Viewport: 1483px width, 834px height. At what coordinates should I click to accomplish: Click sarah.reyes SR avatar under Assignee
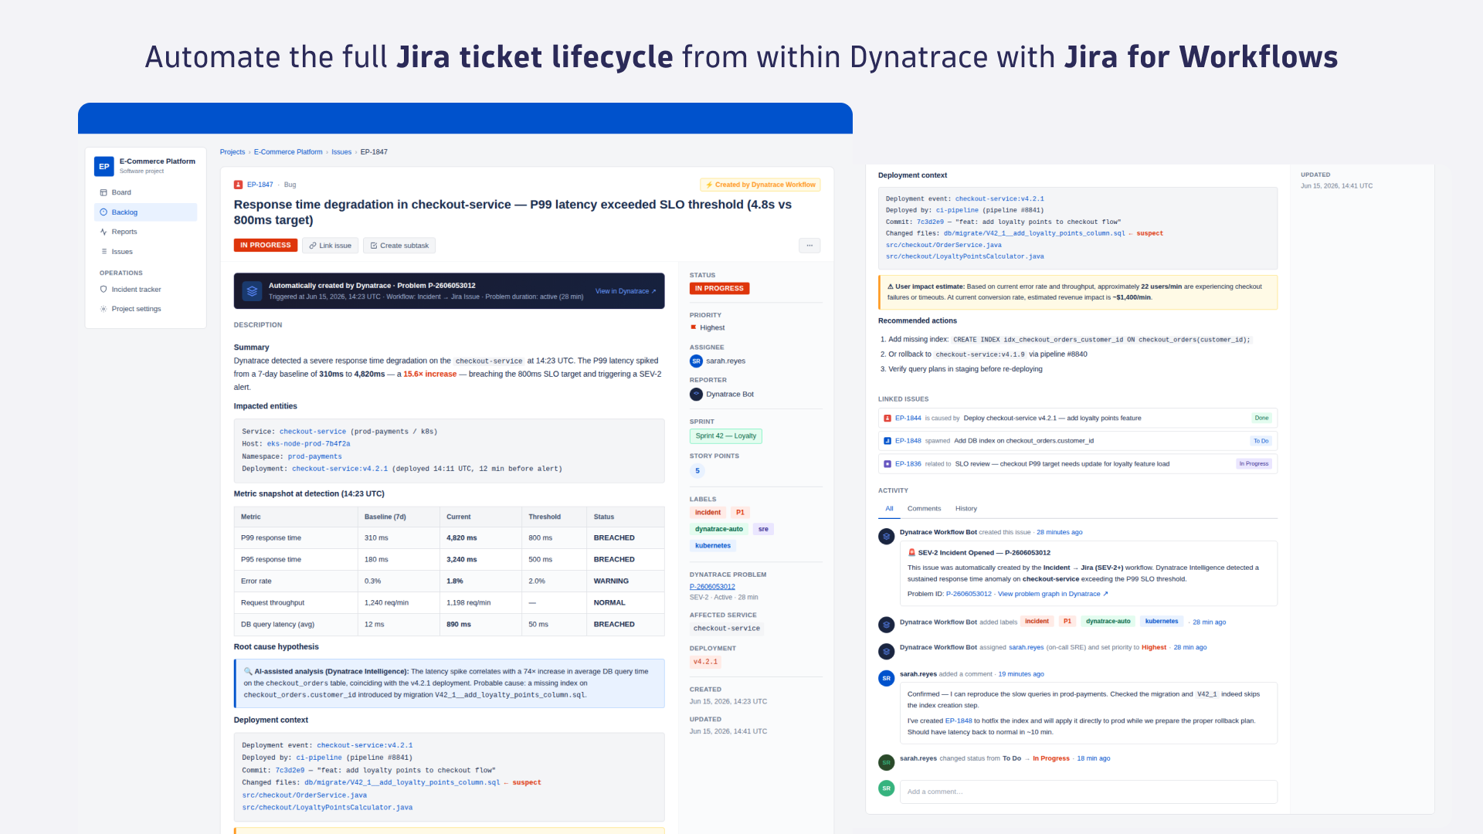[x=696, y=361]
